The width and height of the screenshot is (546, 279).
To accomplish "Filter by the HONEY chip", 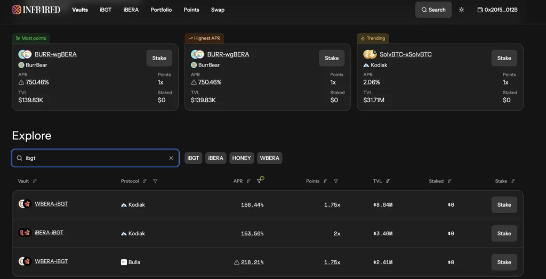I will (242, 158).
